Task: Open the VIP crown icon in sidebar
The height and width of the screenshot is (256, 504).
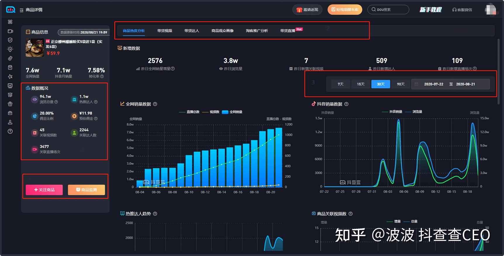Action: [10, 95]
